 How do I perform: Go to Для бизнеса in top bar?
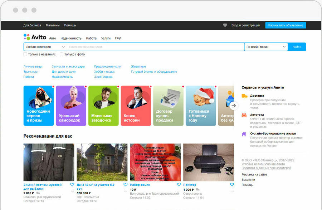32,25
